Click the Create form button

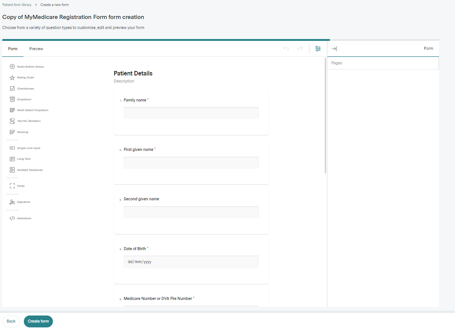point(38,321)
